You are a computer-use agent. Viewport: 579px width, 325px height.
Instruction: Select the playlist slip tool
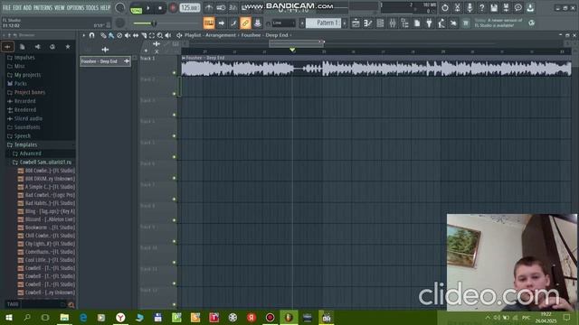tap(136, 35)
